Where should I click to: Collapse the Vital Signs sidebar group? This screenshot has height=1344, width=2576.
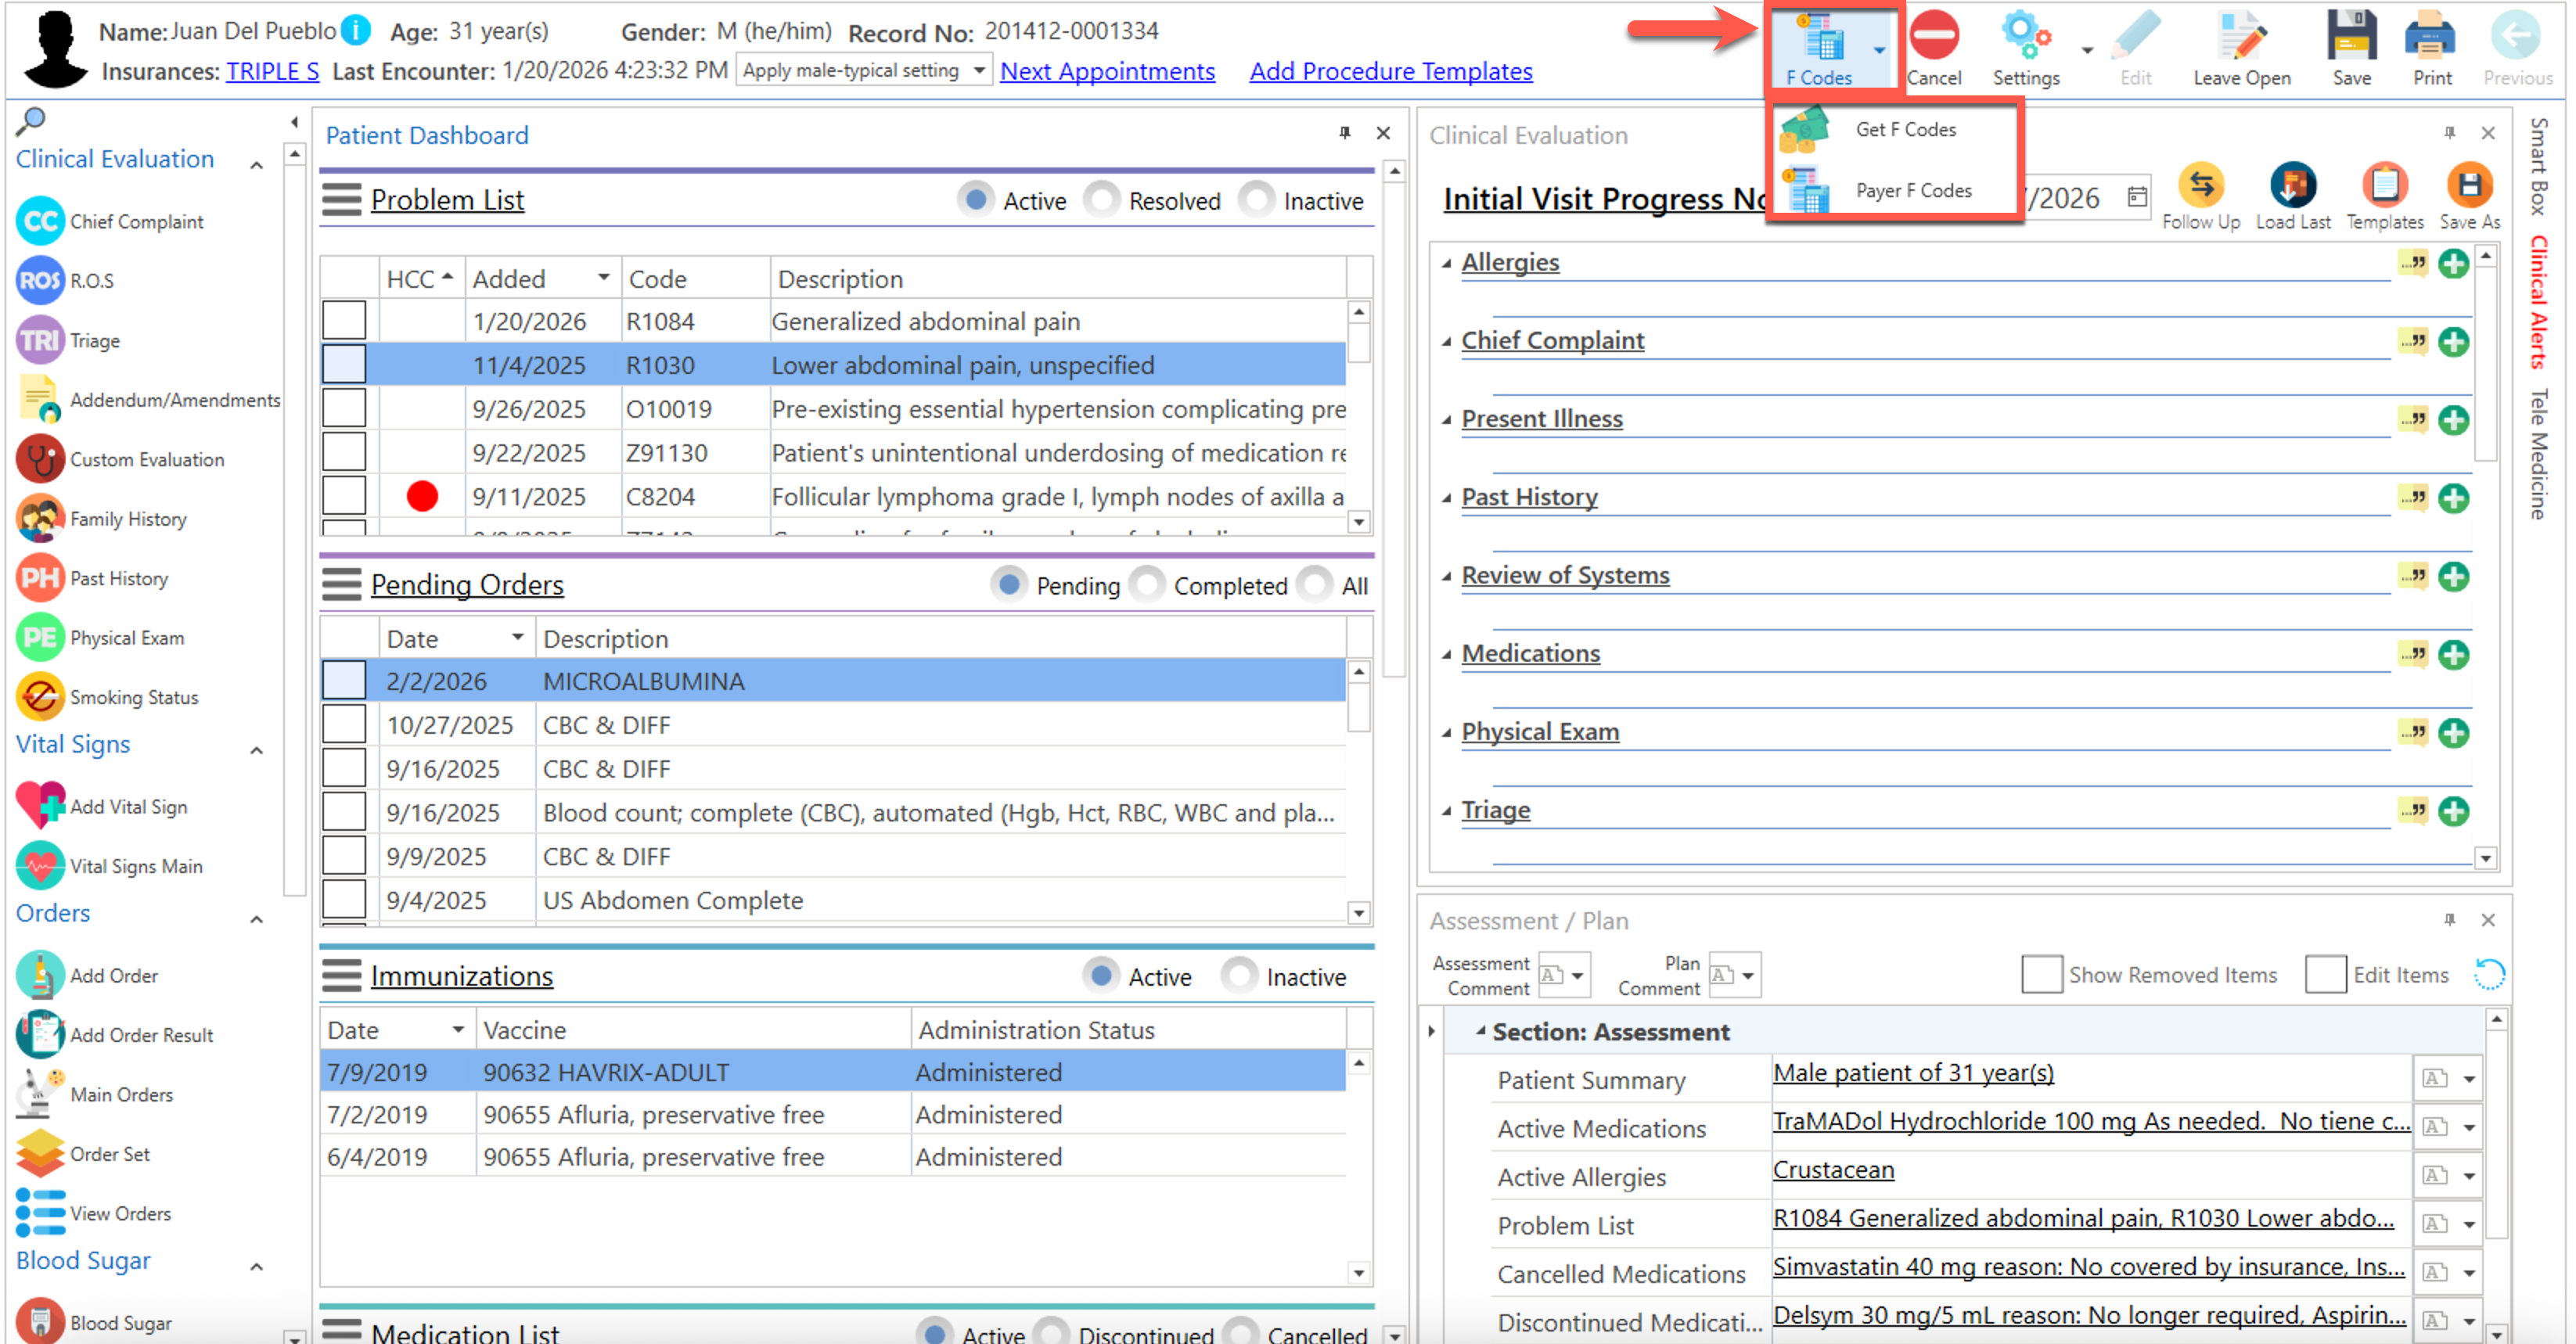(257, 750)
